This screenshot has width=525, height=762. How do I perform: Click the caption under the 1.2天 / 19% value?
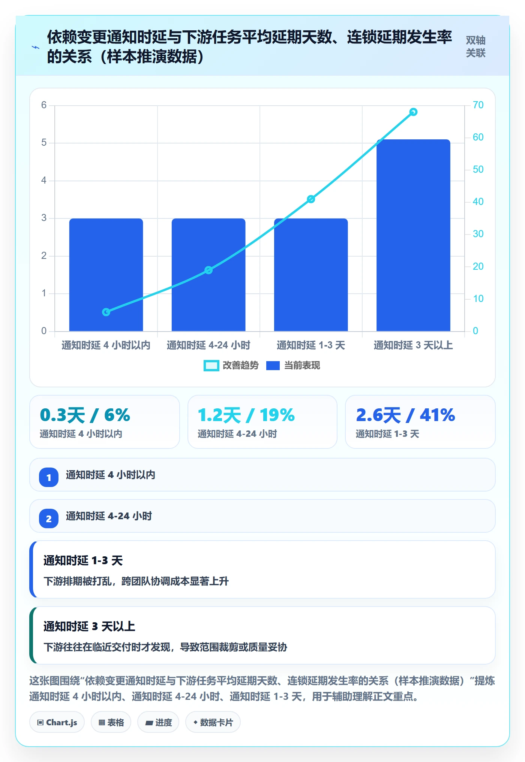237,434
